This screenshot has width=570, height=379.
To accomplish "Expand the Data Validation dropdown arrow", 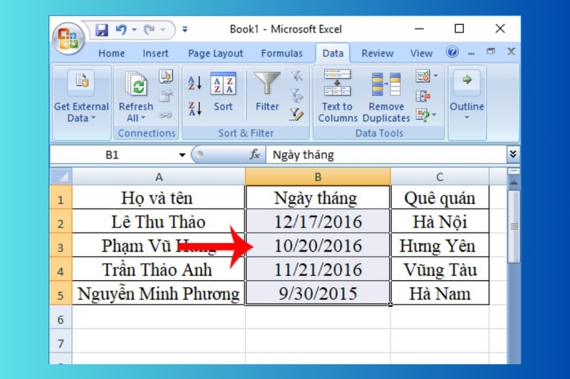I will 436,76.
